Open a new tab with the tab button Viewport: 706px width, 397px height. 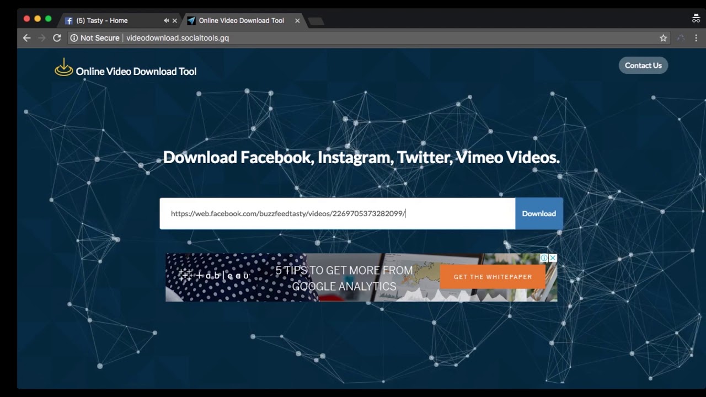click(315, 21)
